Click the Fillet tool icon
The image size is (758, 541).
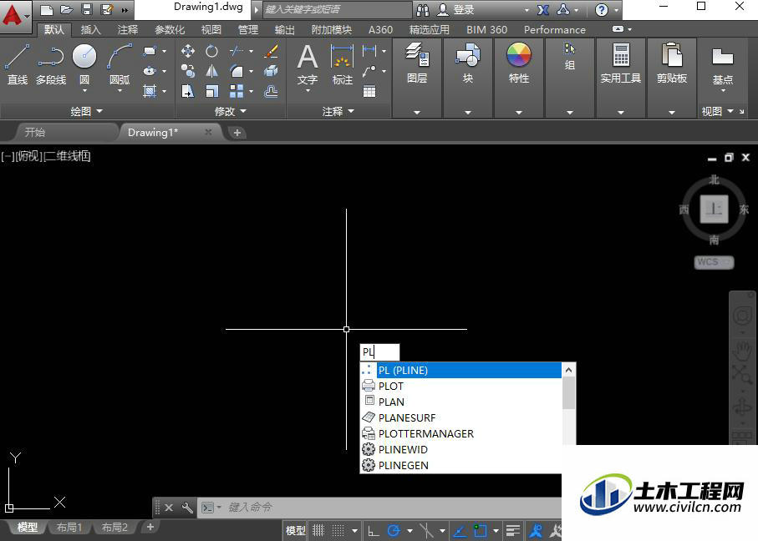coord(237,71)
